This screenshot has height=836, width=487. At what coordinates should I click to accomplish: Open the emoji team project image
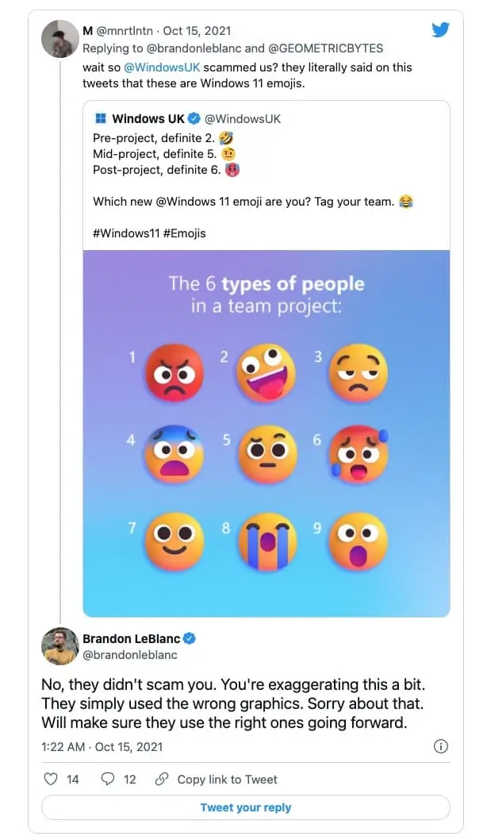tap(267, 433)
